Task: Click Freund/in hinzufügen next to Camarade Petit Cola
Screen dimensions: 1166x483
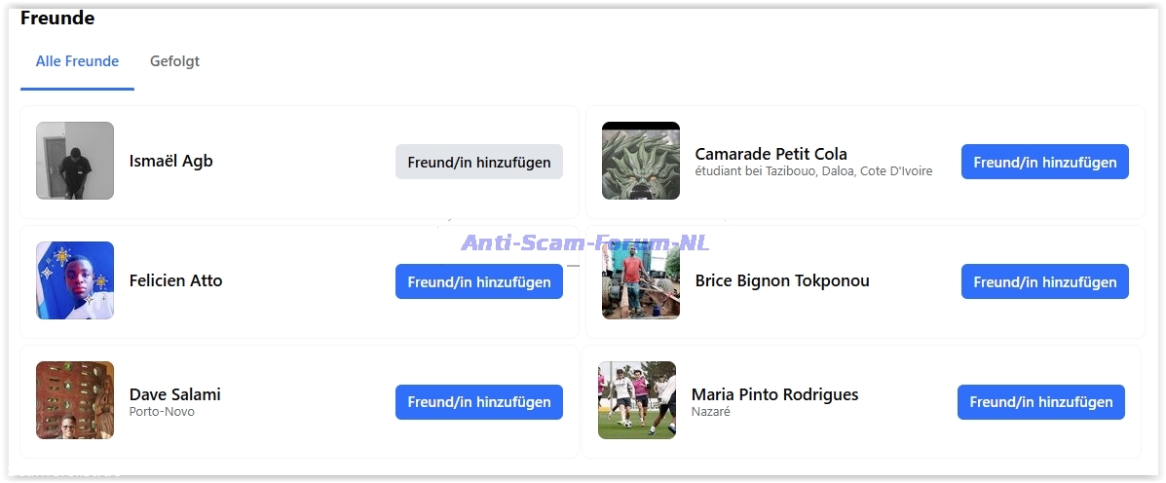Action: pyautogui.click(x=1044, y=162)
